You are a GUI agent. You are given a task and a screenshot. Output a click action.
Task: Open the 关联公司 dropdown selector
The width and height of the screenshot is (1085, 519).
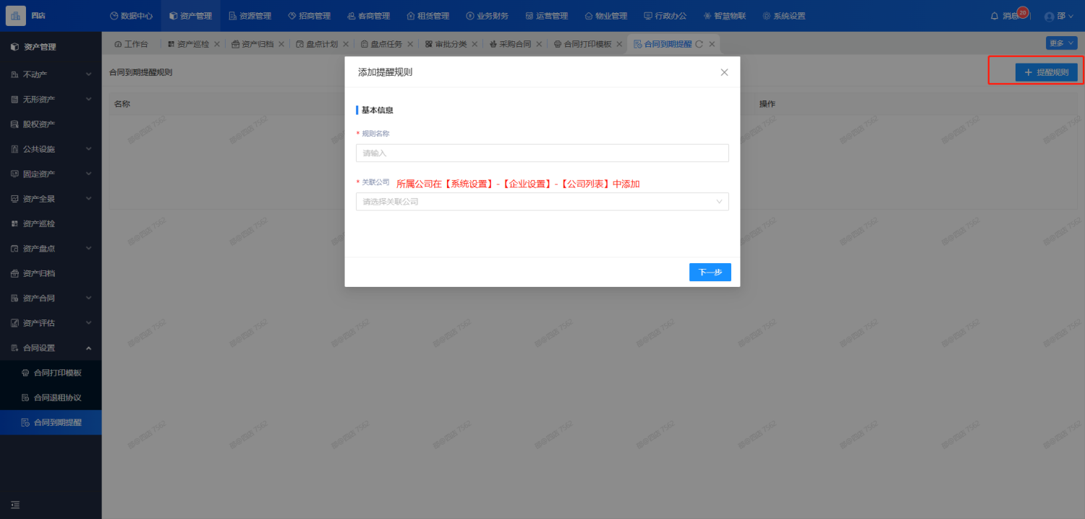point(542,202)
